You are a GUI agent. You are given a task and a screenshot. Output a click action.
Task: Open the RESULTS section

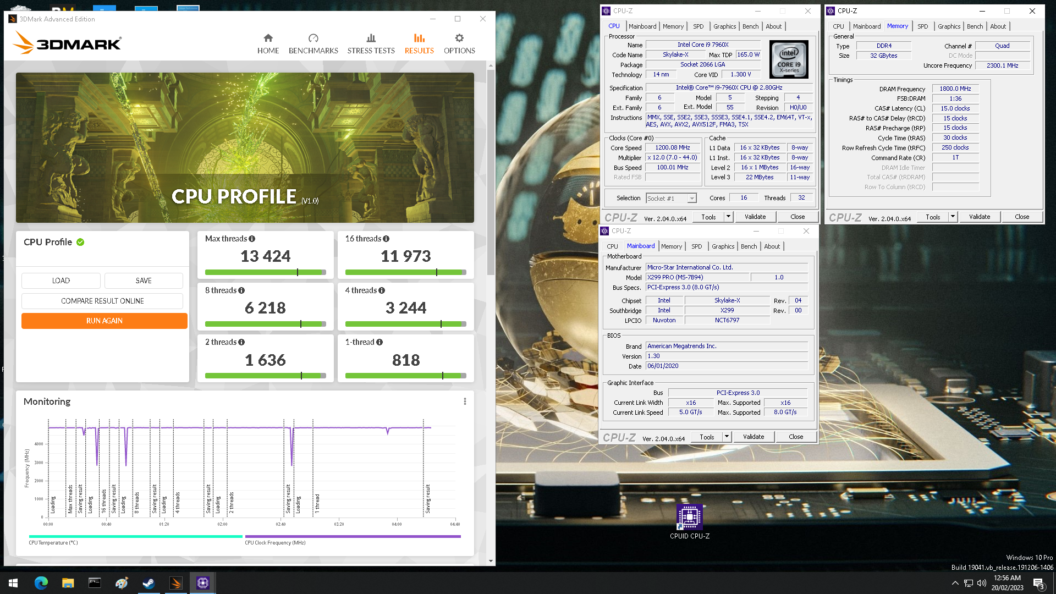click(x=419, y=44)
